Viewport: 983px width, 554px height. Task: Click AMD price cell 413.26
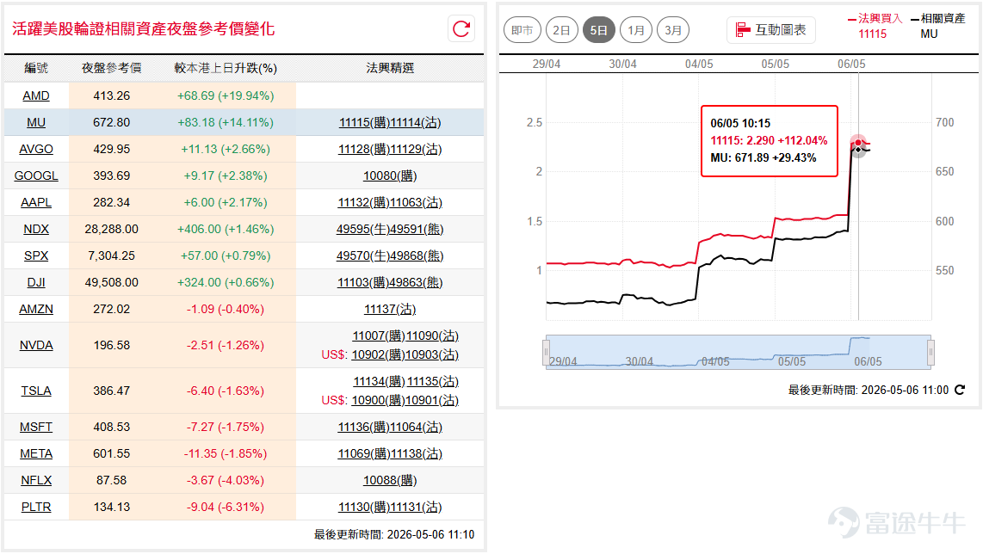[112, 95]
